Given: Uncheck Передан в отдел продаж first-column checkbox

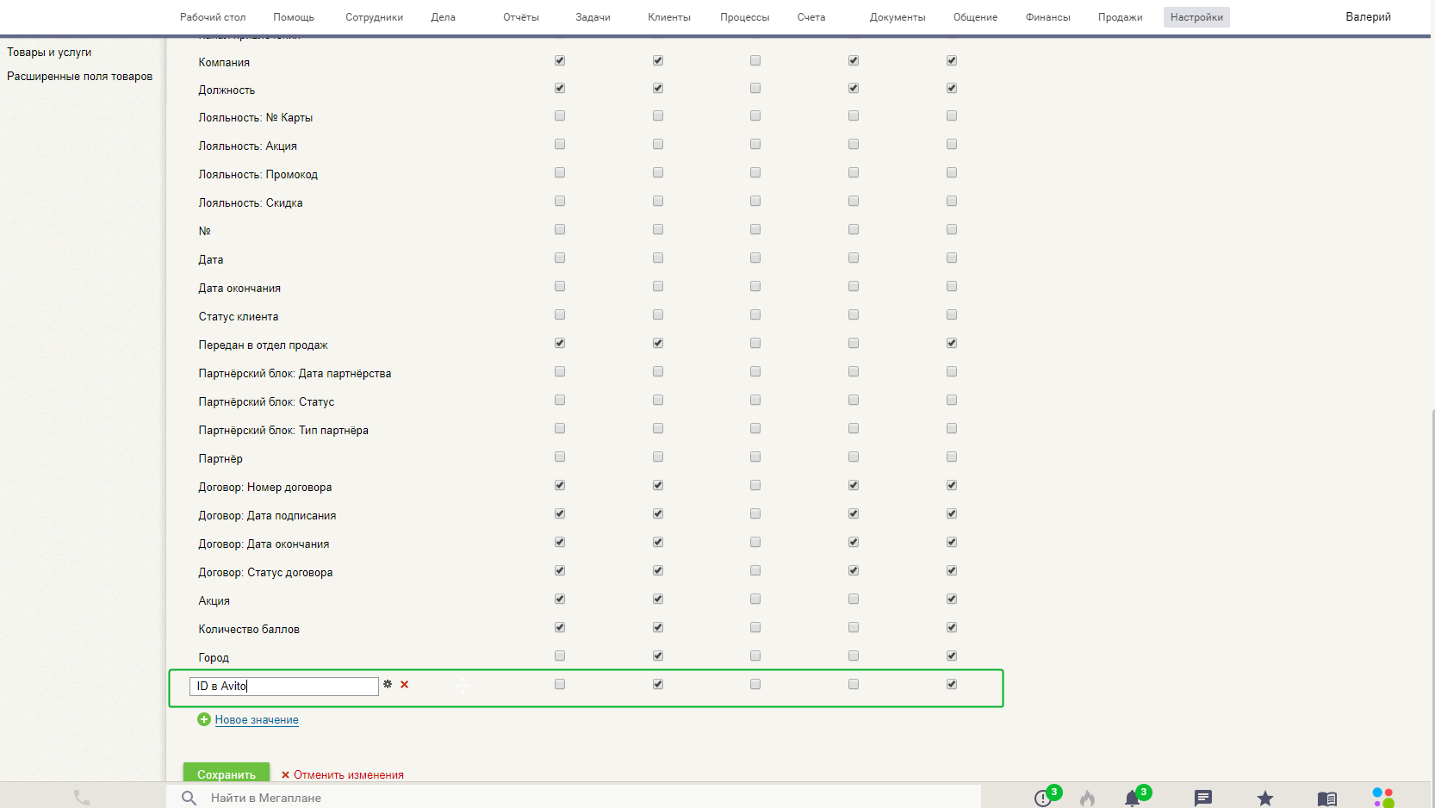Looking at the screenshot, I should click(x=560, y=343).
